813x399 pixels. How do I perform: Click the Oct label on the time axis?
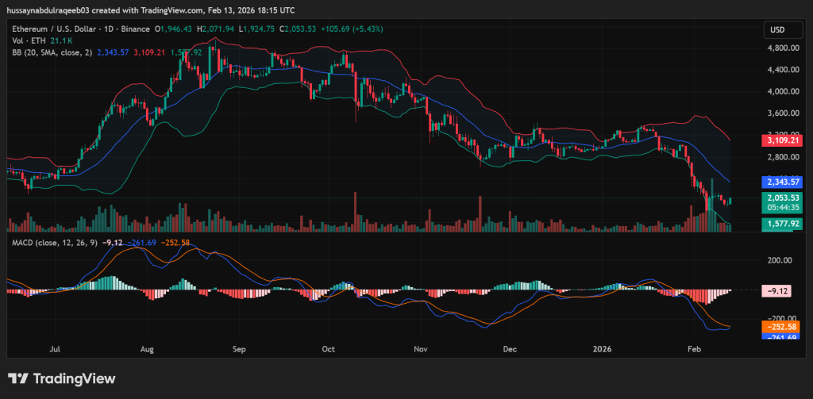329,348
